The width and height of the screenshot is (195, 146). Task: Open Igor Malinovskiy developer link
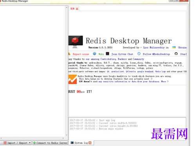154,47
